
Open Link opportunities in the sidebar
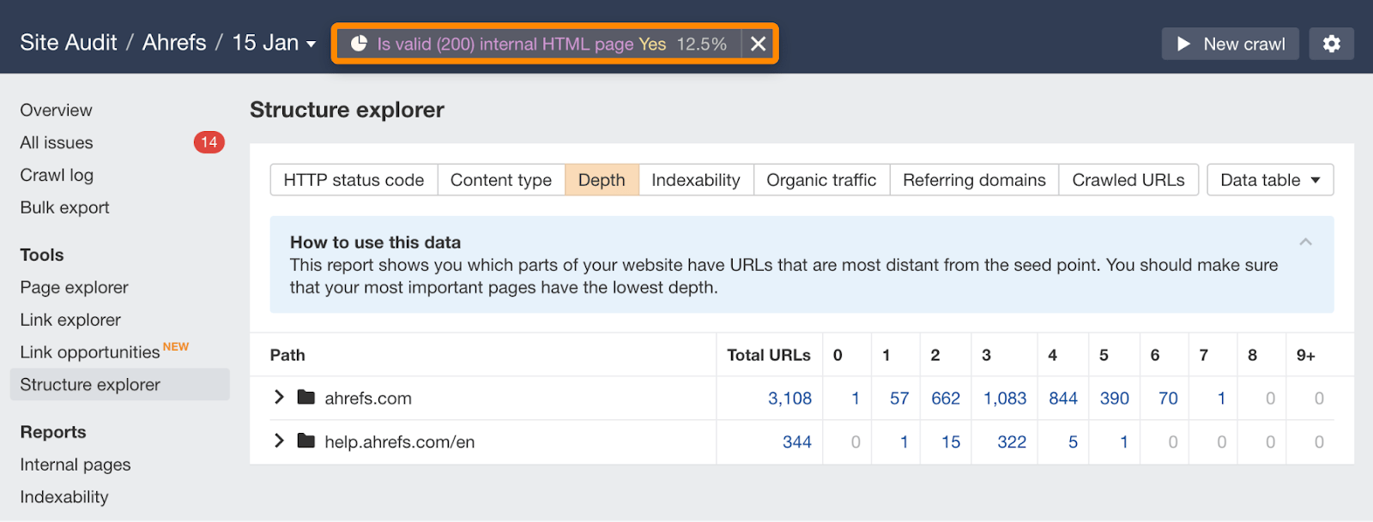coord(90,352)
